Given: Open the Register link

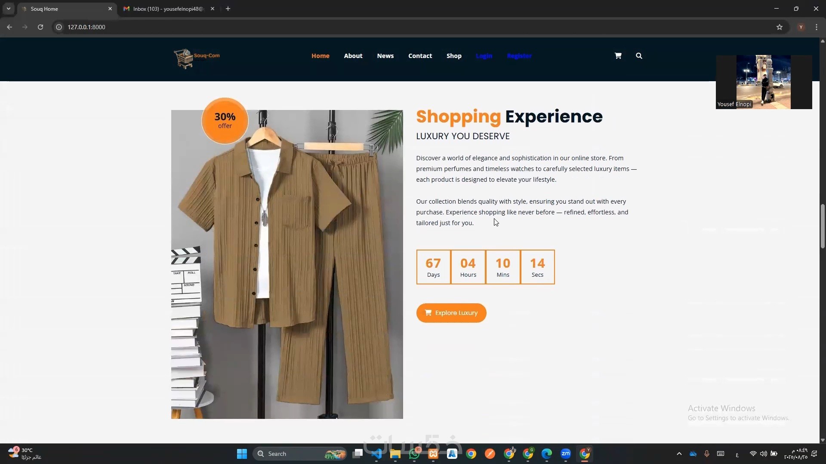Looking at the screenshot, I should 519,56.
